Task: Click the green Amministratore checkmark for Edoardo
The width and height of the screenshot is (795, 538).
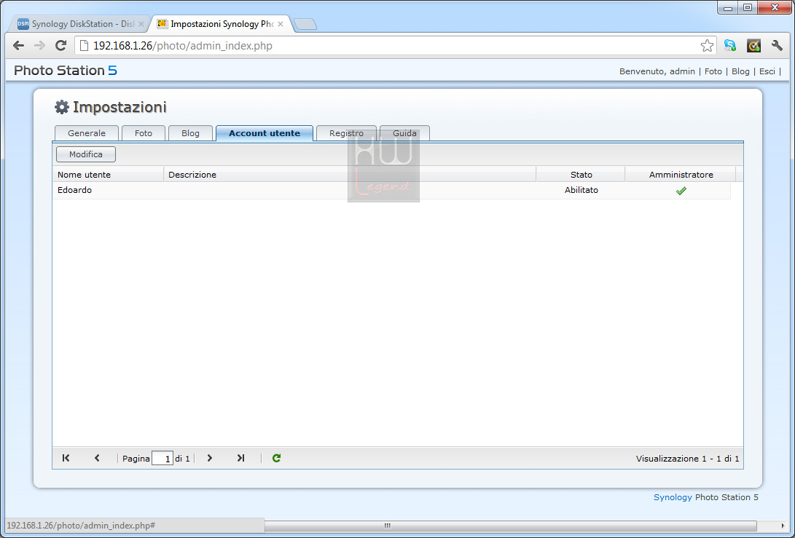Action: 681,191
